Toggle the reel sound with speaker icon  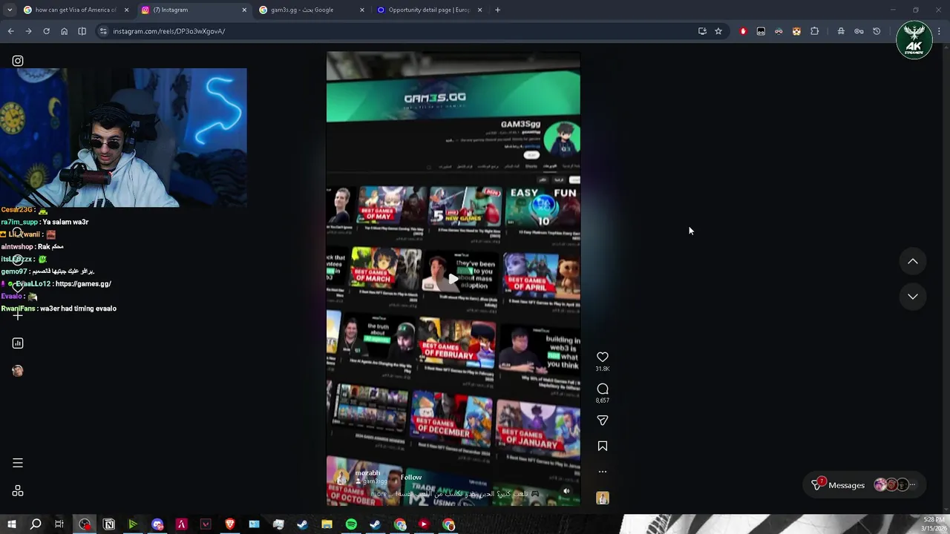point(566,490)
